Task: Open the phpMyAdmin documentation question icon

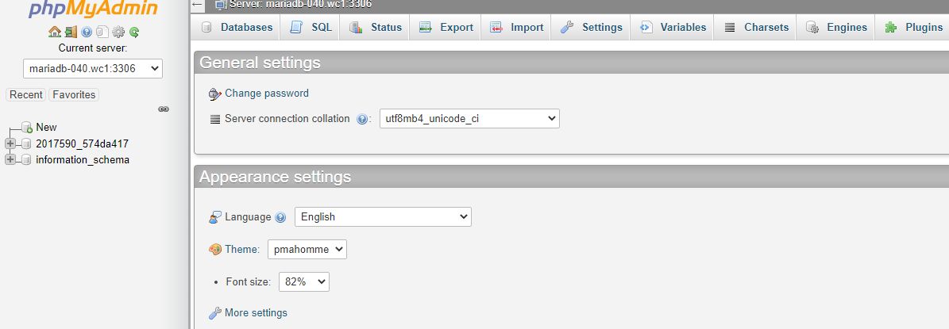Action: tap(87, 32)
